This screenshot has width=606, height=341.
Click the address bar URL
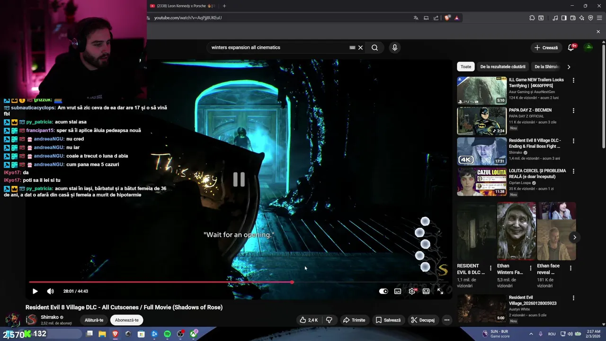(x=188, y=18)
